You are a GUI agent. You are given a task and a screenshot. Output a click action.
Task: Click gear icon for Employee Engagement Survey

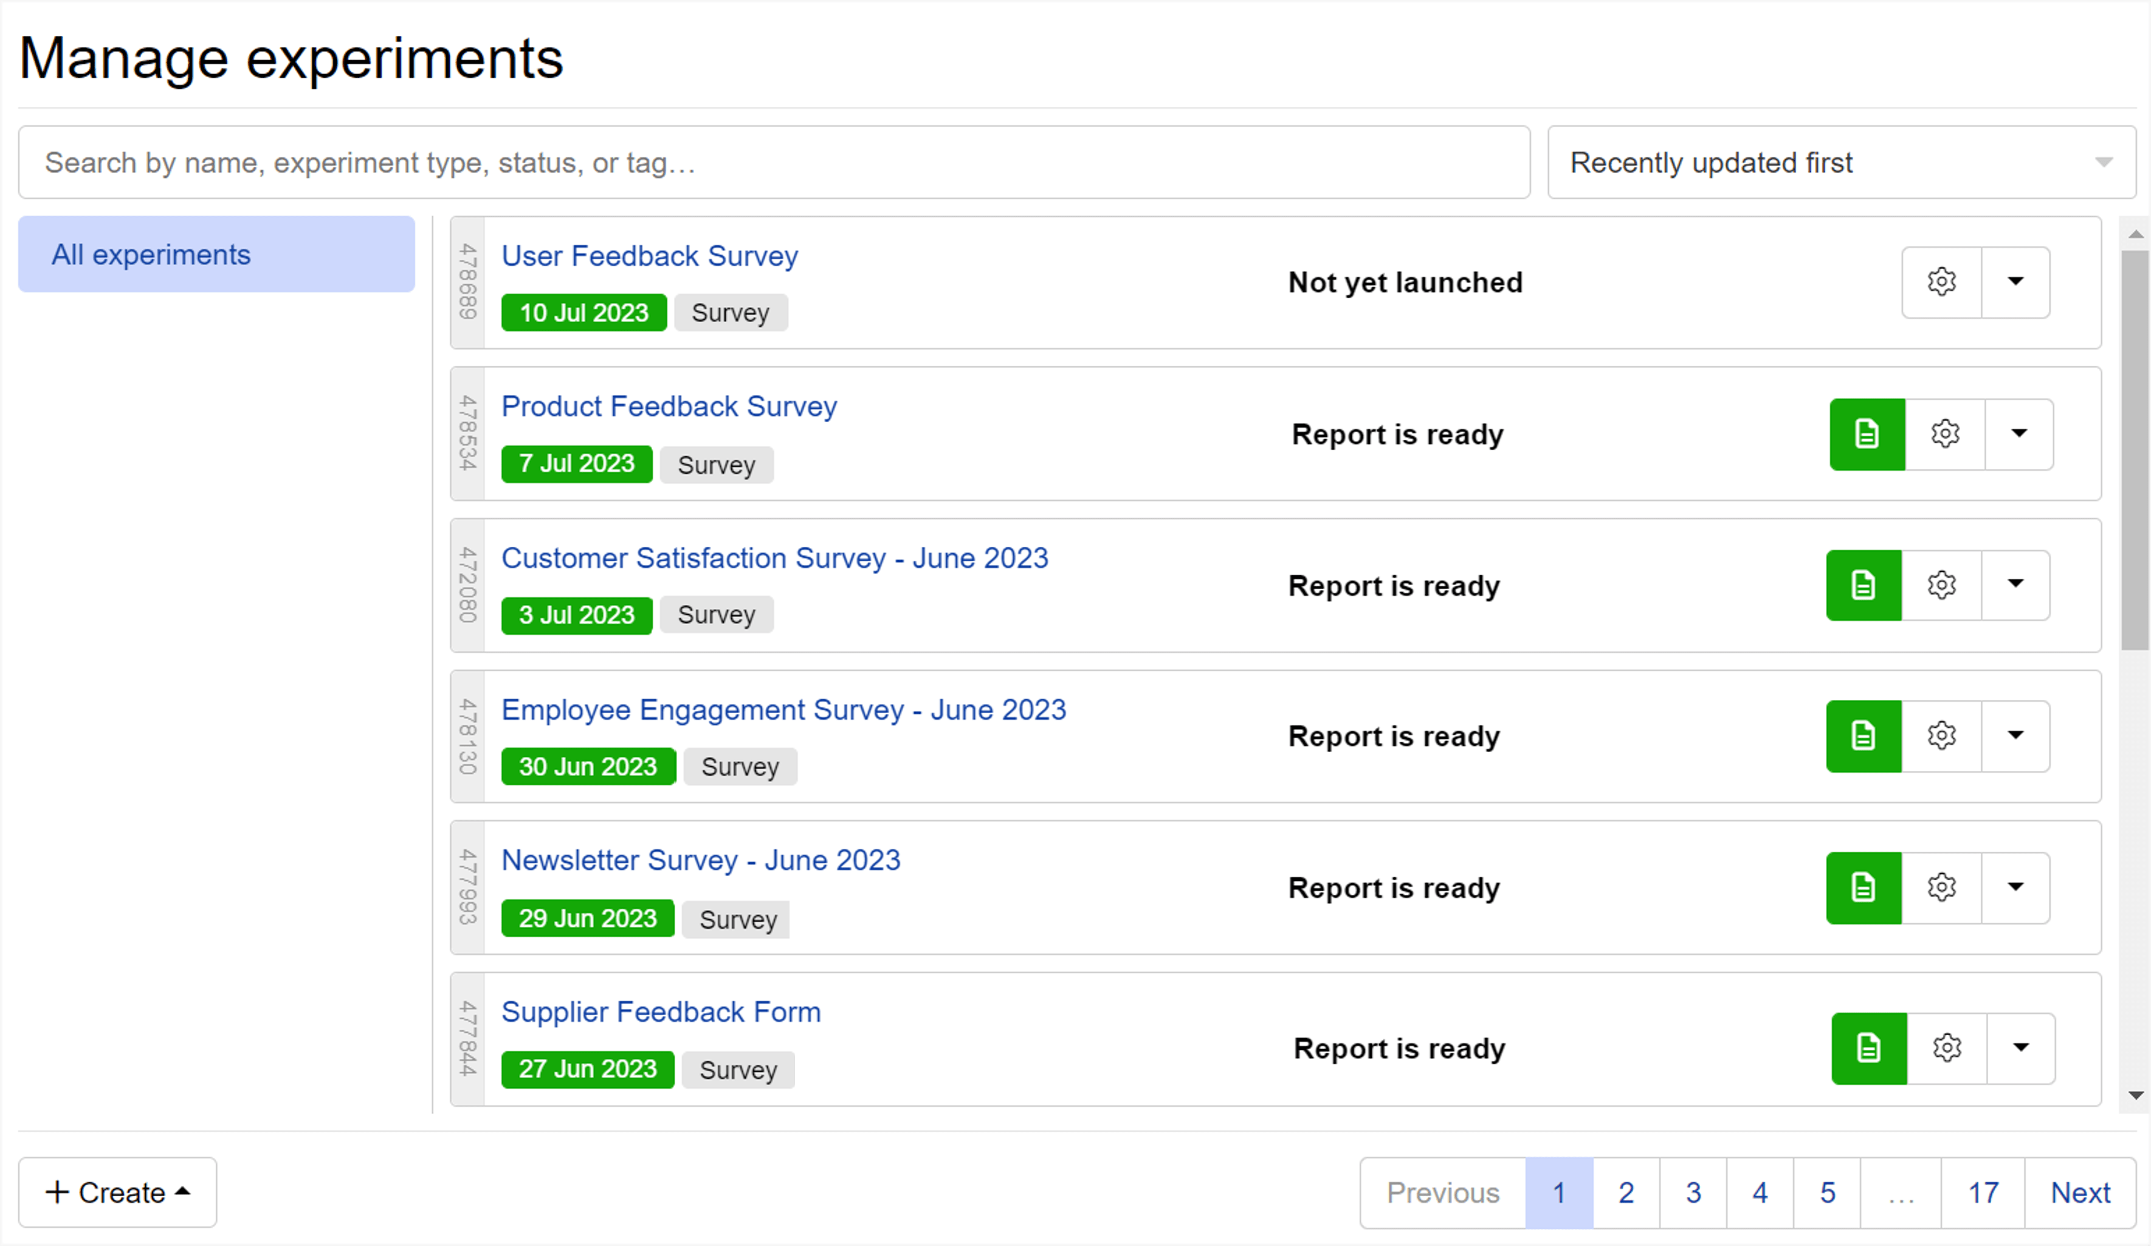click(x=1941, y=736)
